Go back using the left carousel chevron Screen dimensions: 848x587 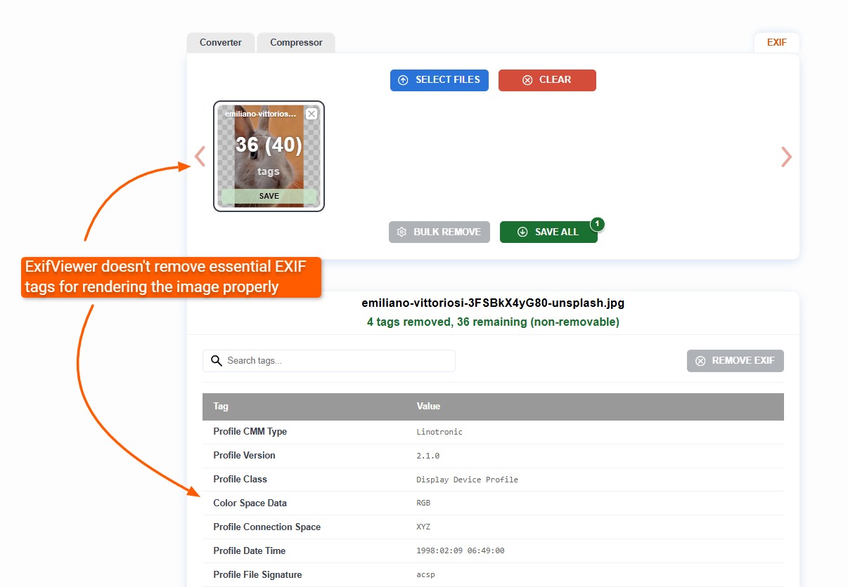pos(200,157)
